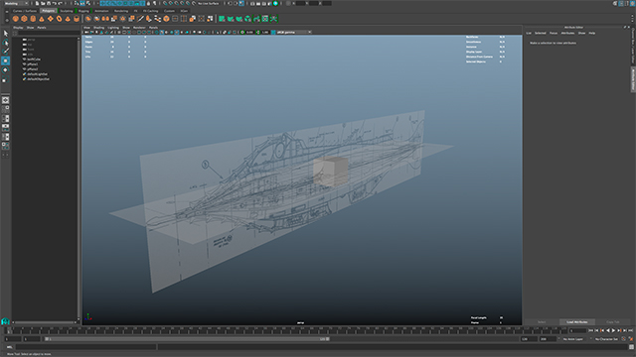636x357 pixels.
Task: Open Attribute Editor Focus menu
Action: 554,33
